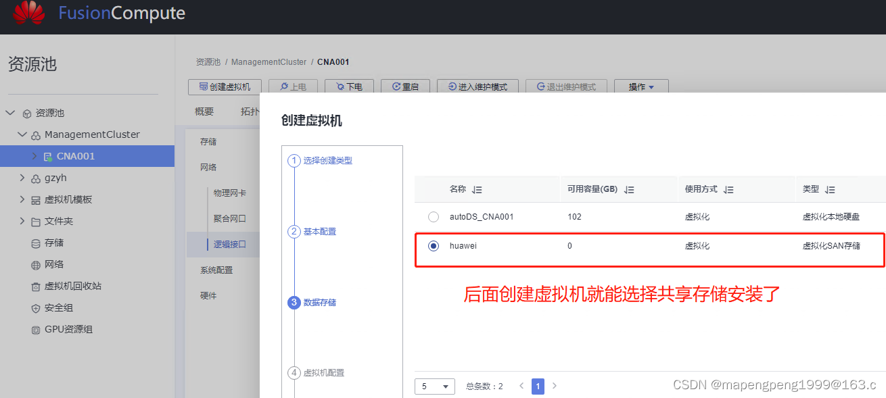Open the 物理网卡 submenu item
The width and height of the screenshot is (886, 398).
pos(230,193)
